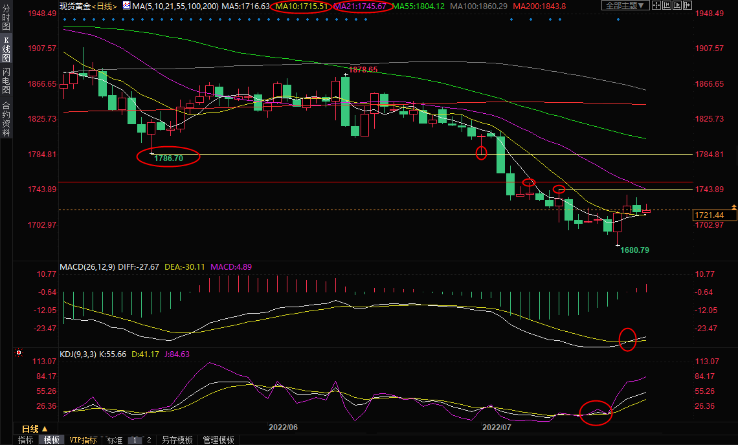This screenshot has width=738, height=445.
Task: Select the 合约资料 sidebar tab
Action: (6, 119)
